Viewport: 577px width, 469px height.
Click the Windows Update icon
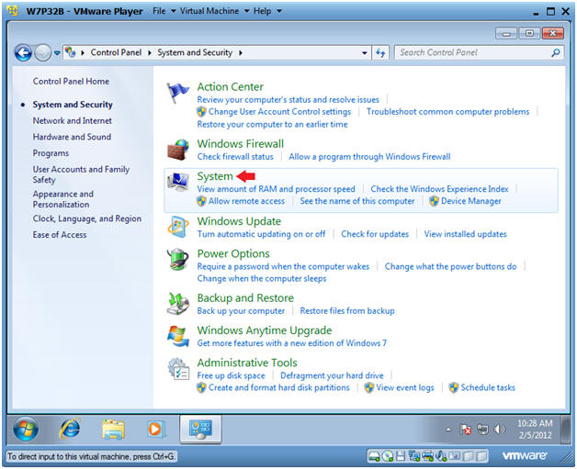tap(178, 227)
